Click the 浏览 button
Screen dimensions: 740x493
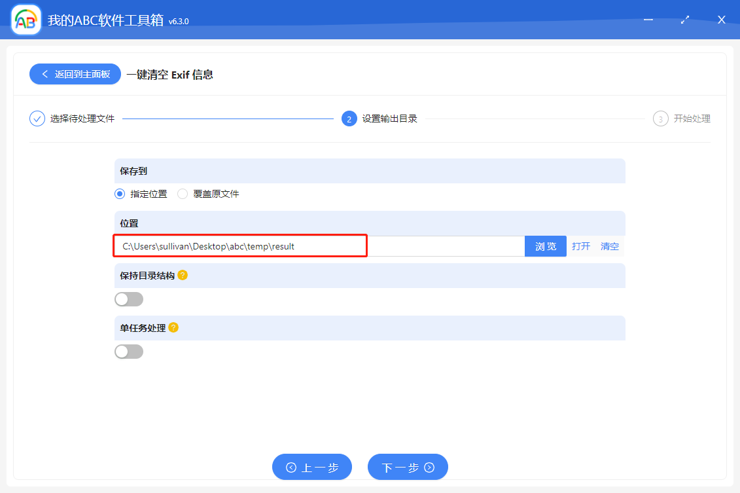pos(545,246)
